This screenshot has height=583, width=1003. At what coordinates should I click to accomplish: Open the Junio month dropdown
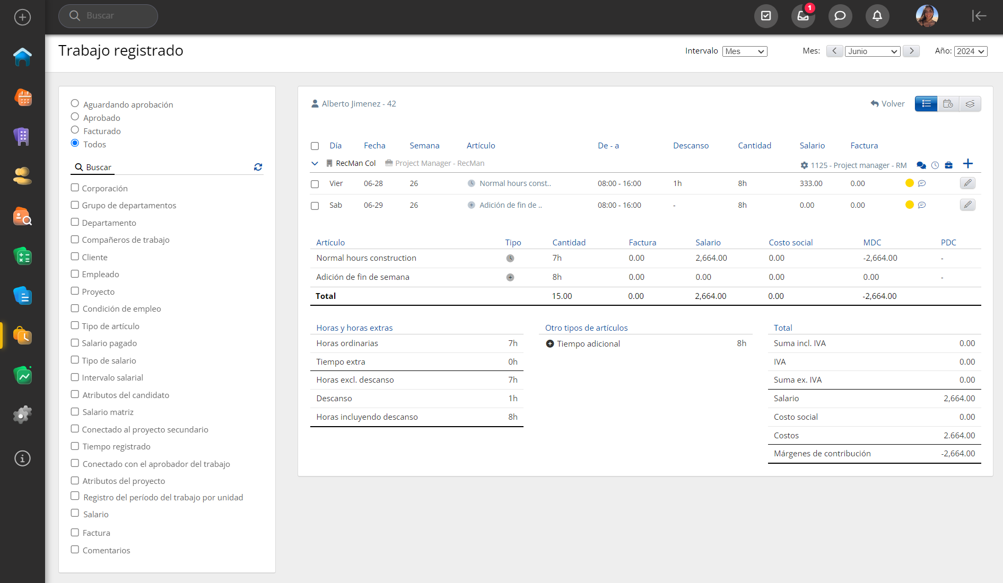pos(872,51)
